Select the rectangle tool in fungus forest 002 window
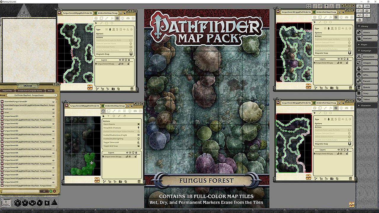This screenshot has height=213, width=379. point(325,113)
